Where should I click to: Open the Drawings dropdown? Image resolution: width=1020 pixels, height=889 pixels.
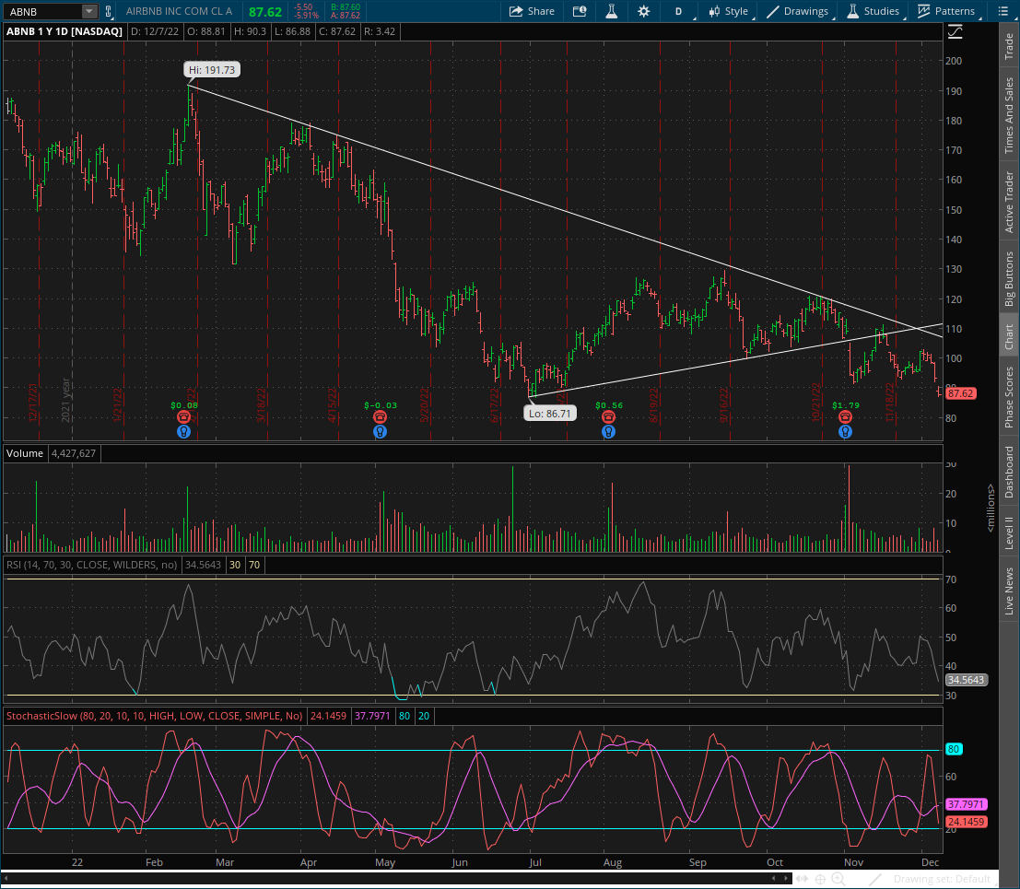[x=798, y=11]
